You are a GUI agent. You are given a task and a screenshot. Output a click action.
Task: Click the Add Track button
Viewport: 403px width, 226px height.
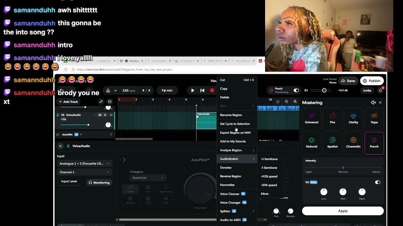pyautogui.click(x=68, y=102)
